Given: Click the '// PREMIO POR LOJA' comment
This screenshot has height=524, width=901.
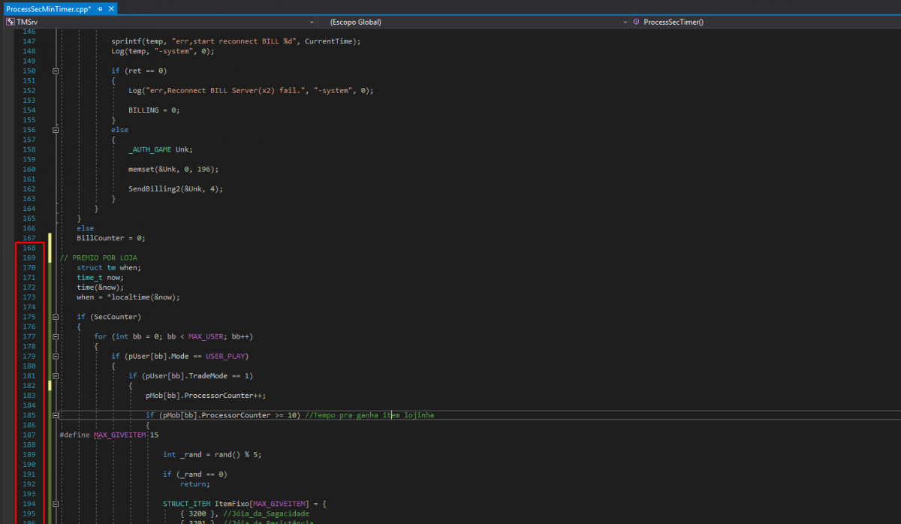Looking at the screenshot, I should click(x=98, y=257).
